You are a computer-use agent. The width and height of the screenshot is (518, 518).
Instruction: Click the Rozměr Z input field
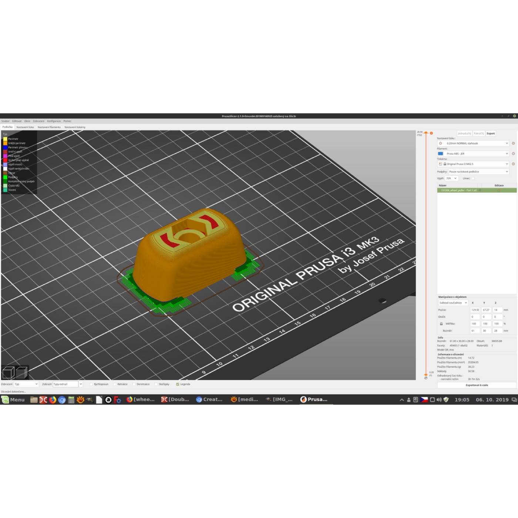pos(497,331)
